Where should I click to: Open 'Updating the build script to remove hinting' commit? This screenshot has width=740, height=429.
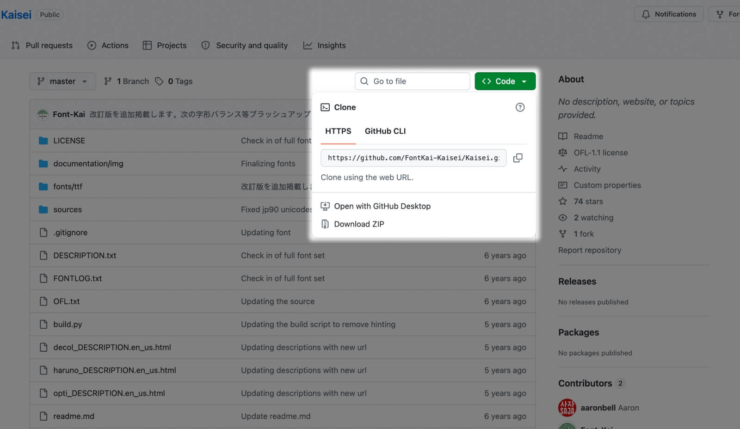coord(318,325)
